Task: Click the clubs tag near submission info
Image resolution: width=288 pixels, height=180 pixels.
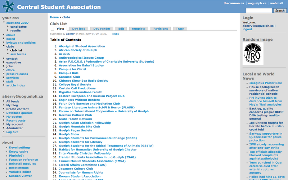Action: 116,34
